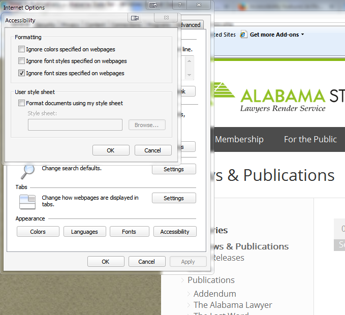Click the home page list scroll down arrow
The image size is (345, 315).
(x=189, y=75)
